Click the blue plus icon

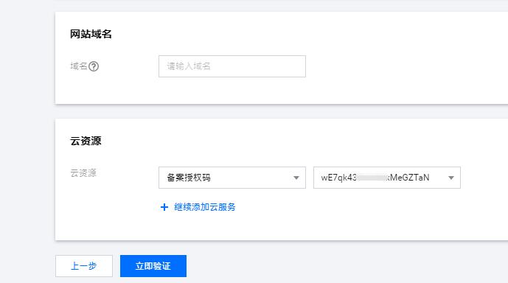(x=164, y=207)
